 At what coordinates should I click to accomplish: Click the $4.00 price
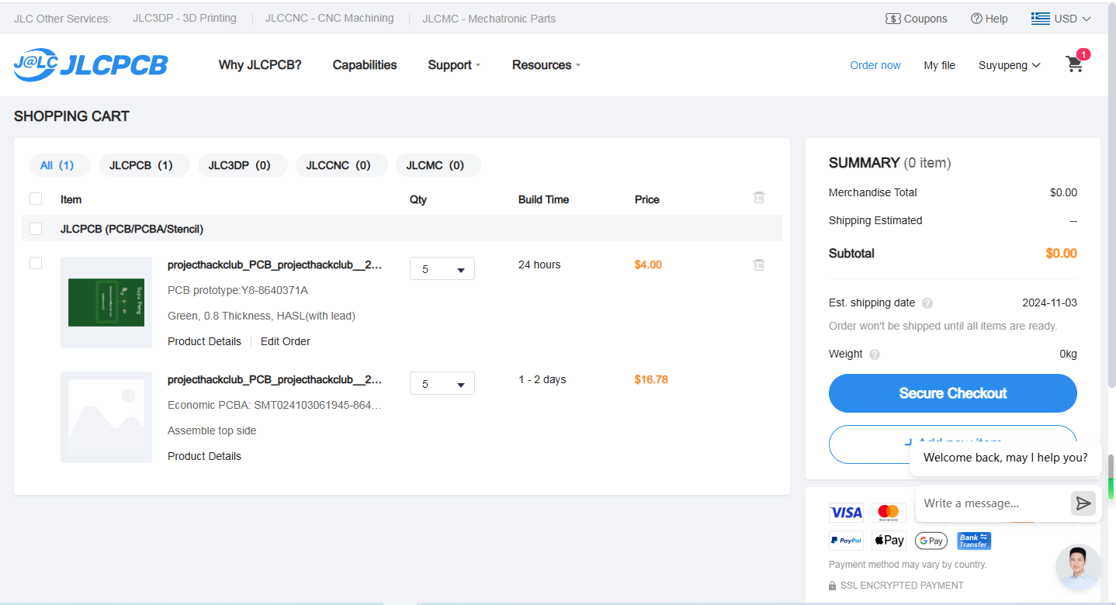(x=648, y=264)
